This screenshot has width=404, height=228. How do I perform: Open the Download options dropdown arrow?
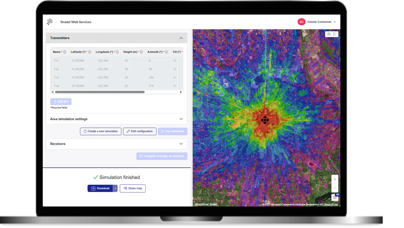[115, 188]
